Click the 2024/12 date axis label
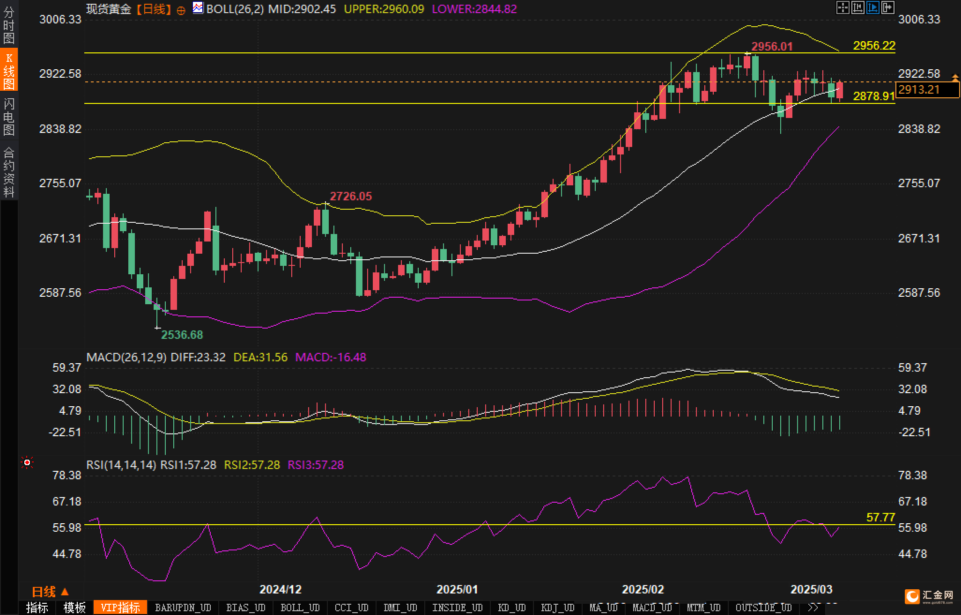961x615 pixels. pyautogui.click(x=281, y=589)
